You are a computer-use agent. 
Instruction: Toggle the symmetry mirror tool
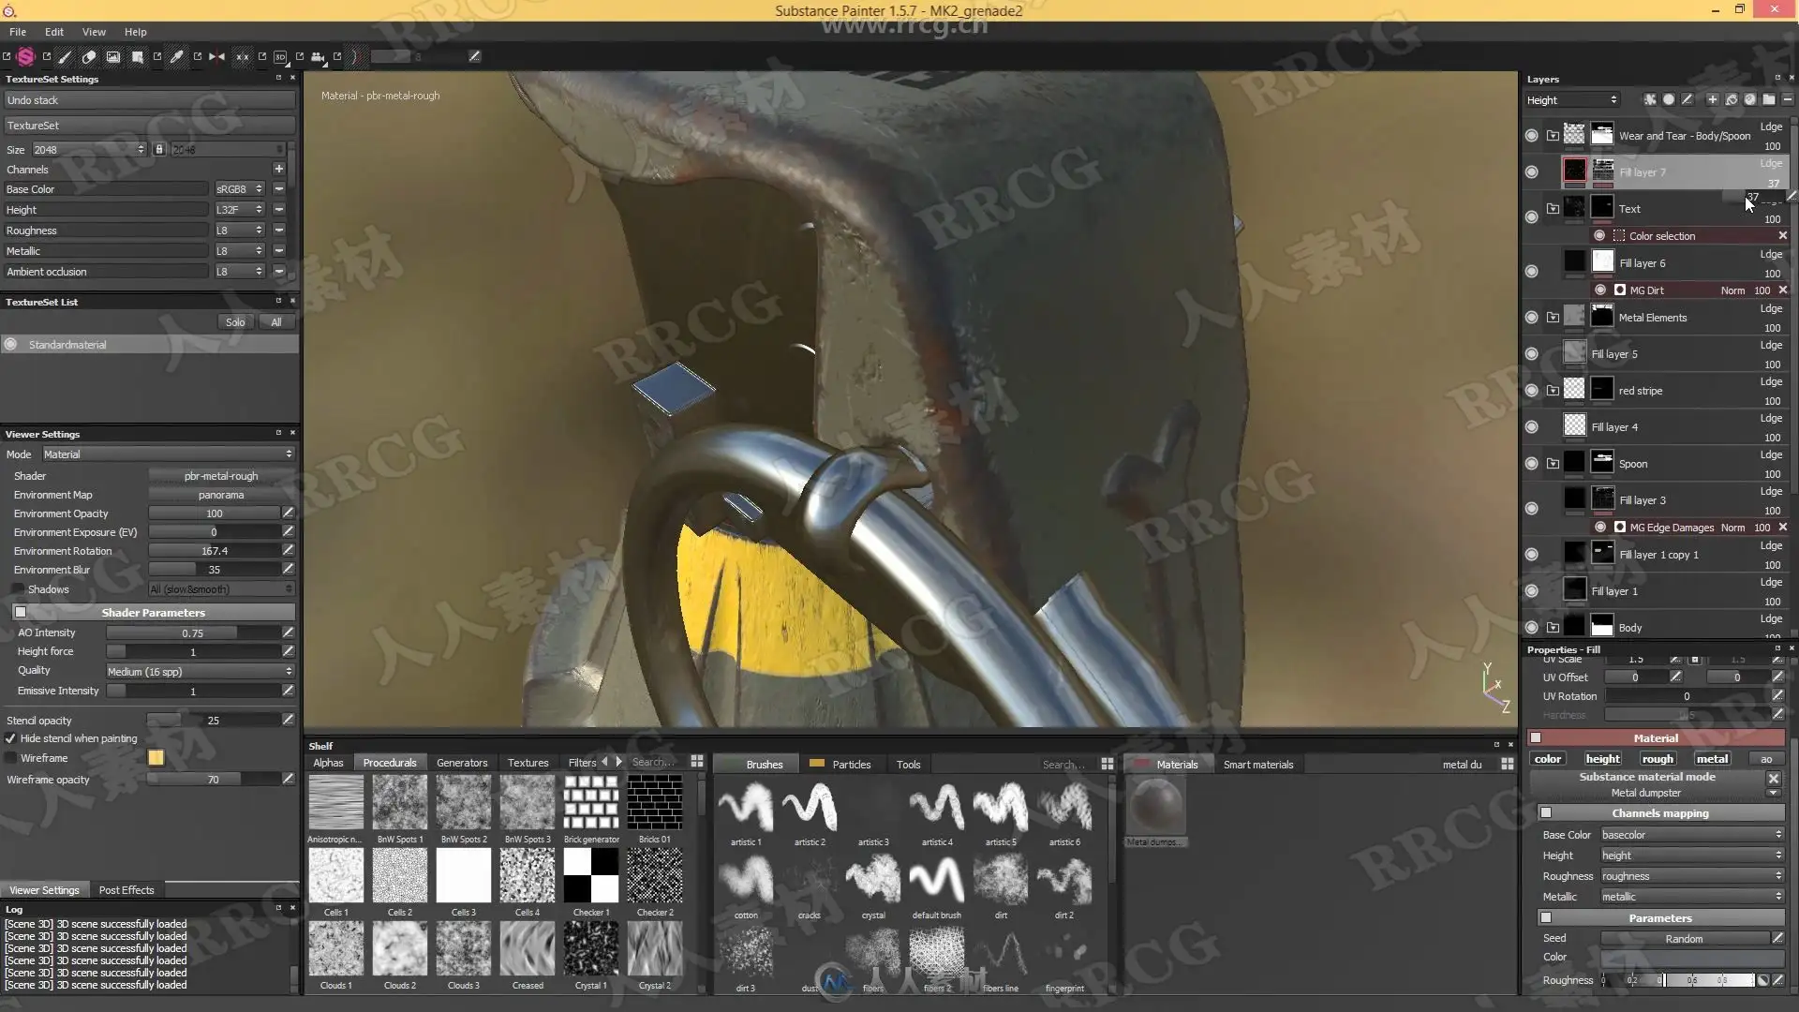coord(217,57)
